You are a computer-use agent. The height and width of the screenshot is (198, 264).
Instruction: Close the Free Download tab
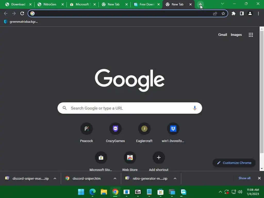click(159, 4)
